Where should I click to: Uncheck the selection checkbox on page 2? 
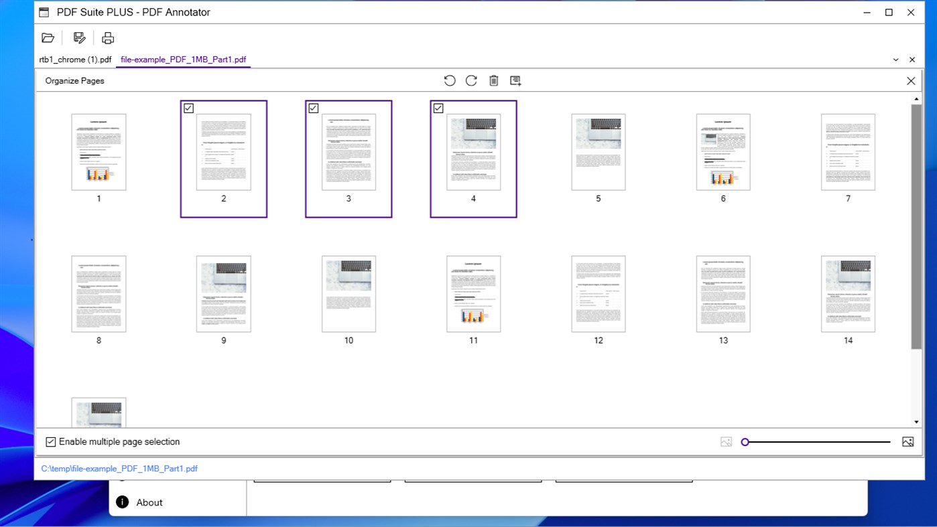pyautogui.click(x=188, y=108)
